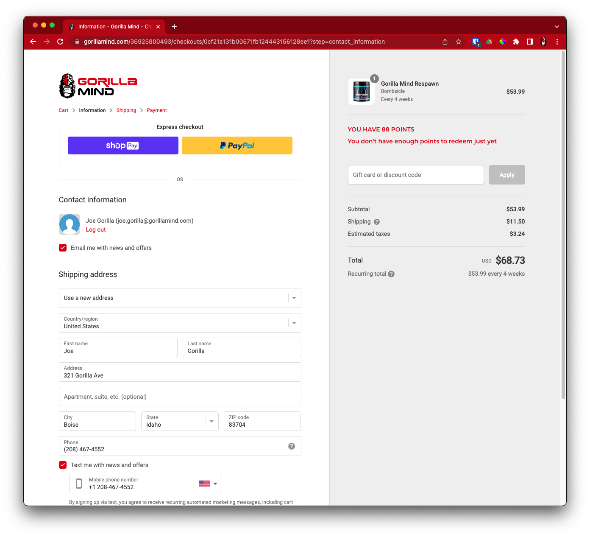This screenshot has height=537, width=590.
Task: Open the mobile phone country flag selector
Action: point(208,484)
